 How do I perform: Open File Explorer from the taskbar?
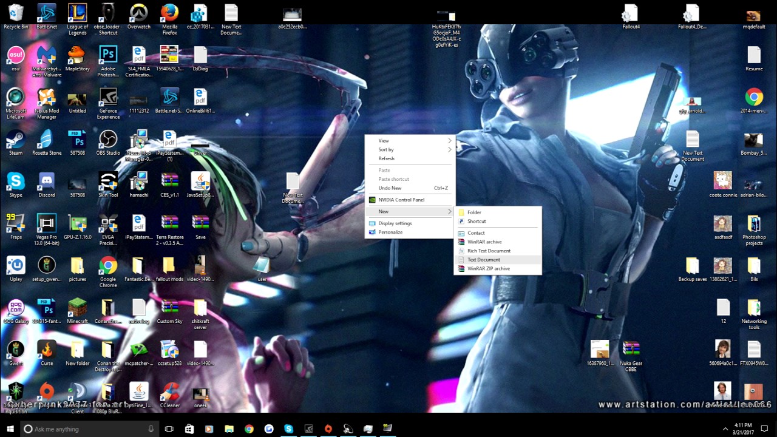click(x=229, y=429)
